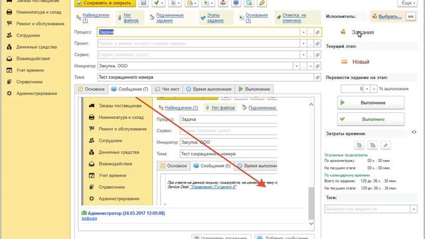This screenshot has height=239, width=425.
Task: Open the Процесс field value link icon
Action: (x=317, y=33)
